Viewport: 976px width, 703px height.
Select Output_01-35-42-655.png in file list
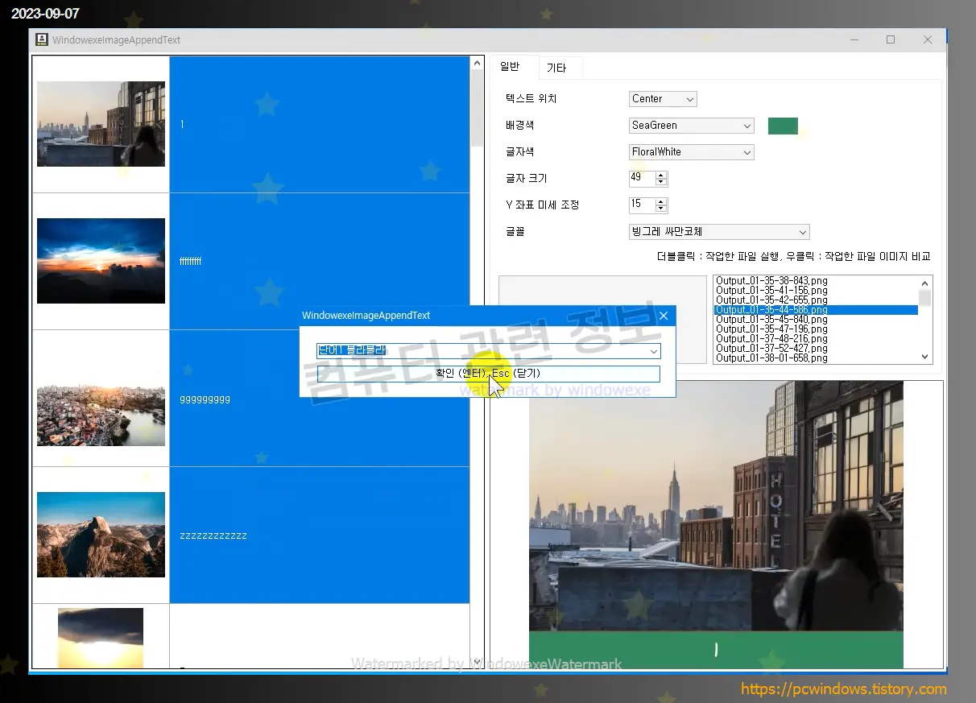point(771,300)
